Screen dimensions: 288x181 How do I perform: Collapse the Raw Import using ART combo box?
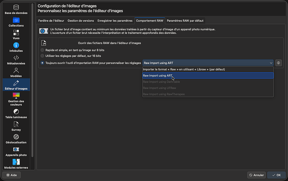[208, 63]
